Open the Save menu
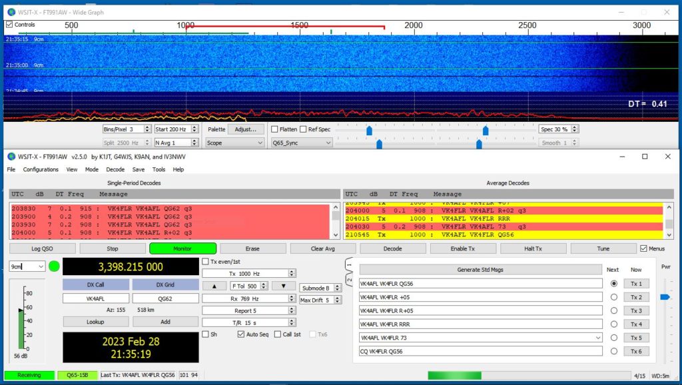 coord(139,169)
